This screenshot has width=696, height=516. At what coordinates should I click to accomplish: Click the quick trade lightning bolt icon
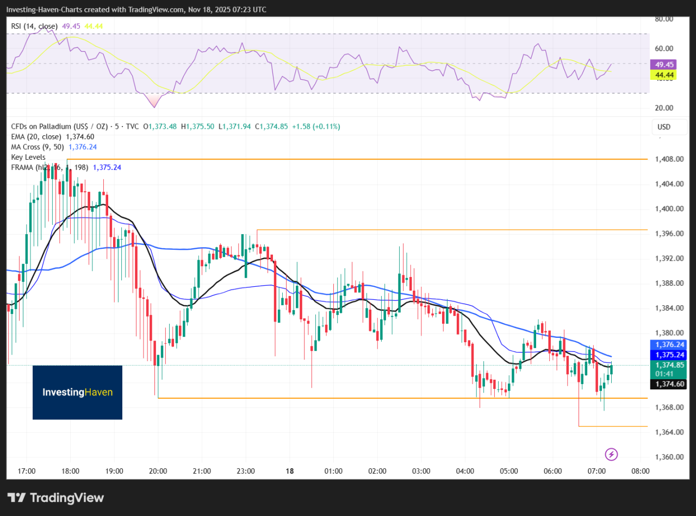[611, 455]
